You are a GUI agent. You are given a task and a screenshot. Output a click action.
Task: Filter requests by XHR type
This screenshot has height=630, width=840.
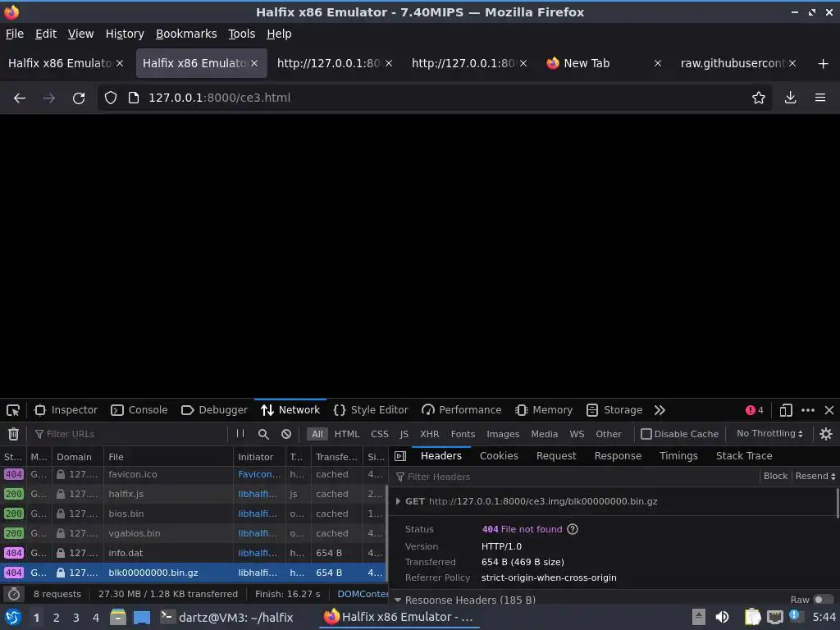(429, 434)
